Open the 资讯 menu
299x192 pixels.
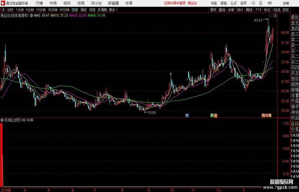[67, 3]
